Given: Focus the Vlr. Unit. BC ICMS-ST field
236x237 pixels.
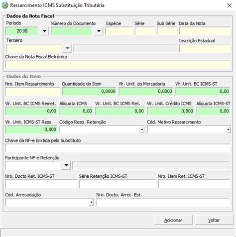Looking at the screenshot, I should (203, 91).
